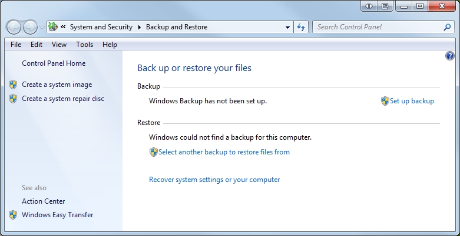This screenshot has width=460, height=236.
Task: Select another backup to restore files from
Action: (224, 152)
